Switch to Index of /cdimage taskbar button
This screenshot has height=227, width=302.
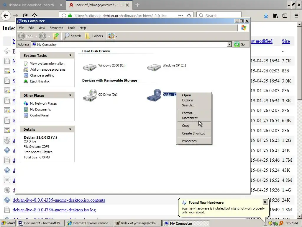138,223
